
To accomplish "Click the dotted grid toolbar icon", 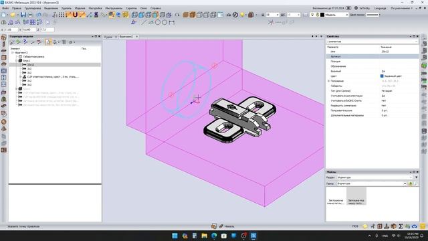I will 62,15.
